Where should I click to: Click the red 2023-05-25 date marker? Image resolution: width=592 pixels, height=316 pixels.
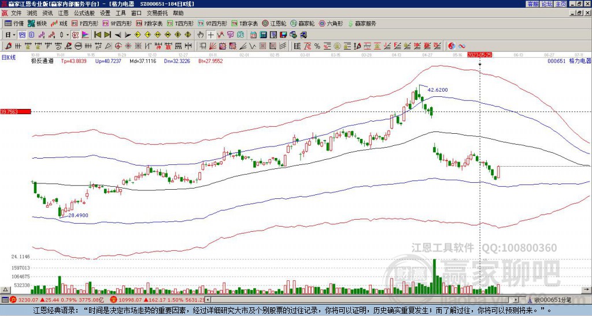click(x=480, y=55)
